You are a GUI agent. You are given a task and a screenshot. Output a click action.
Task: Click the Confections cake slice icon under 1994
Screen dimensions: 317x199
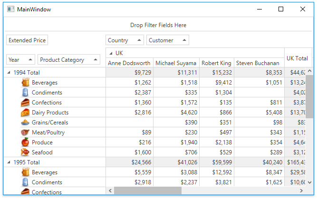point(25,102)
